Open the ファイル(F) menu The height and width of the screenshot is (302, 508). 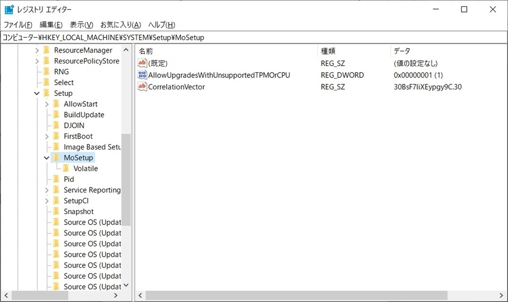click(18, 25)
